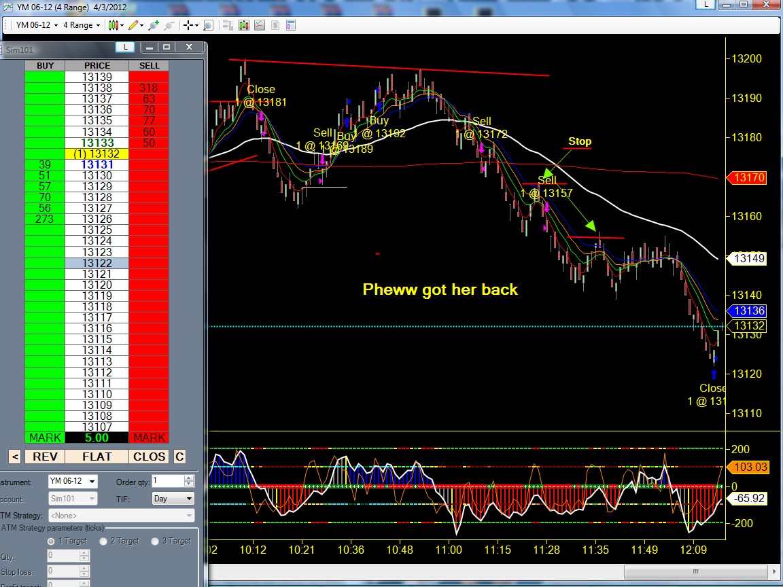Open the TIF Day dropdown
Screen dimensions: 783x587
pyautogui.click(x=173, y=498)
